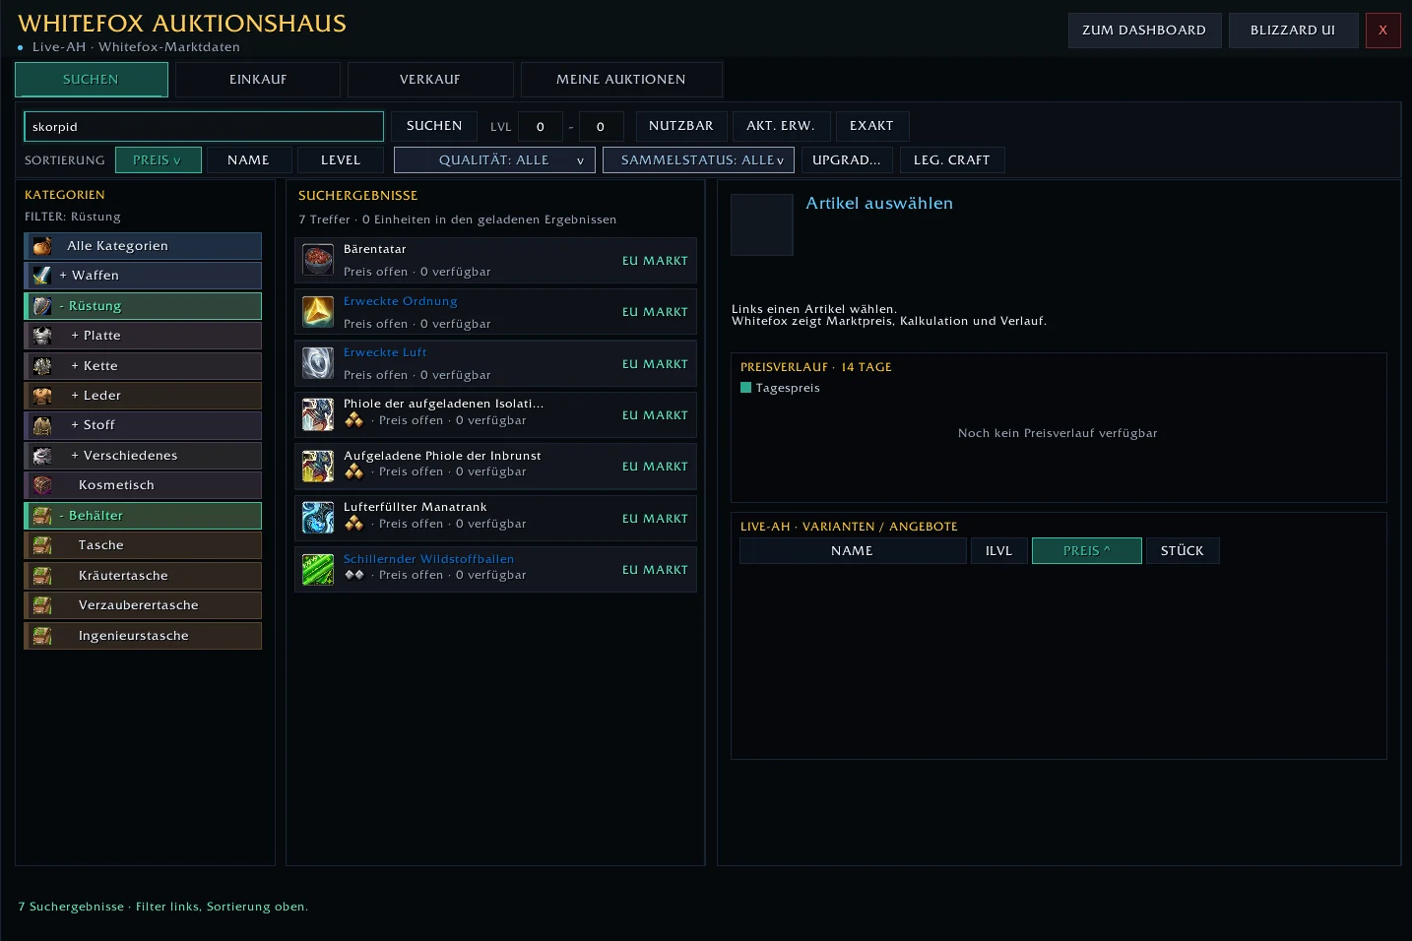Screen dimensions: 1412x941
Task: Click the Erweckte Ordnung item icon
Action: tap(318, 312)
